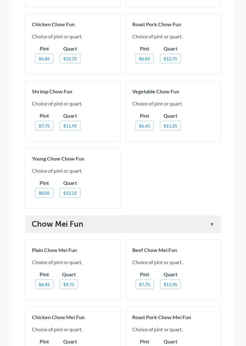Screen dimensions: 246x346
Task: Open the Young Chow Chow Fun item title
Action: pos(58,159)
